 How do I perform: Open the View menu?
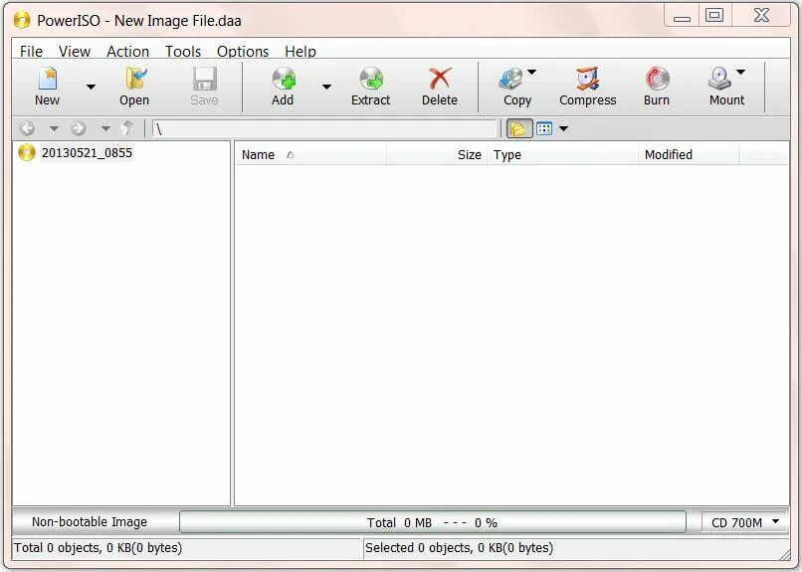coord(75,51)
